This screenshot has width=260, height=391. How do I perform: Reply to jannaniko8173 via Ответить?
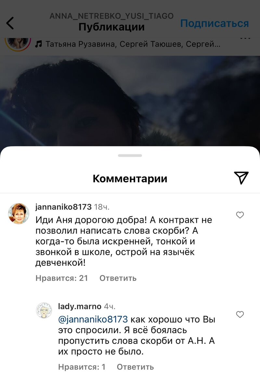(x=118, y=278)
